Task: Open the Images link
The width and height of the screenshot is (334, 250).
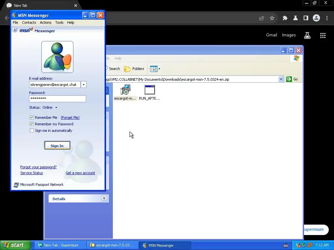Action: coord(289,35)
